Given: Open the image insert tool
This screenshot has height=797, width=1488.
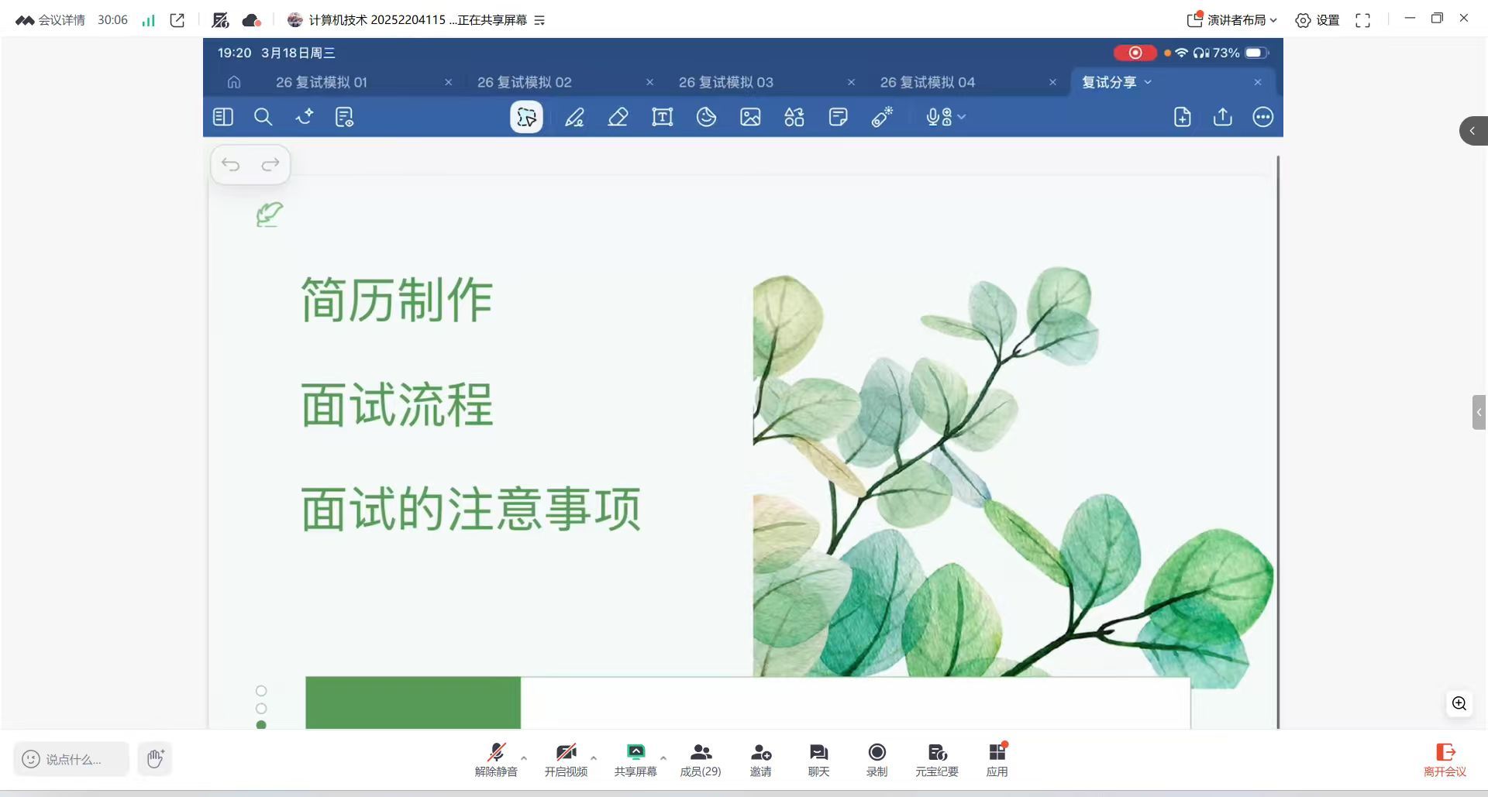Looking at the screenshot, I should (750, 117).
